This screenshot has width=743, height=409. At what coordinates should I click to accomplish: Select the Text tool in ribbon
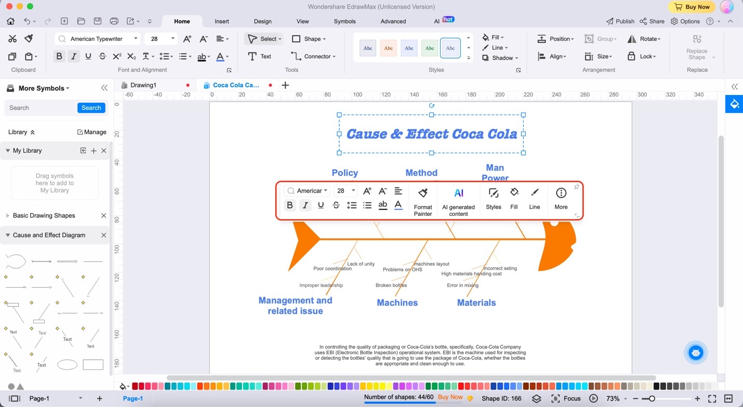tap(260, 56)
